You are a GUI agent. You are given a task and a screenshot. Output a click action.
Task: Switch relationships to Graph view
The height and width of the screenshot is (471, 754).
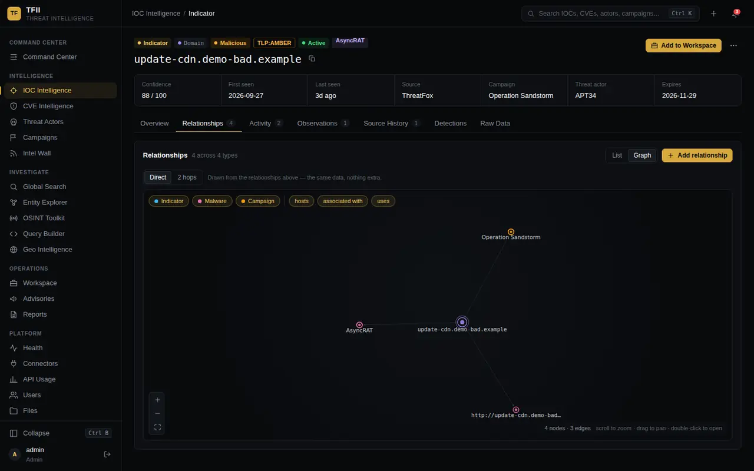[x=642, y=155]
